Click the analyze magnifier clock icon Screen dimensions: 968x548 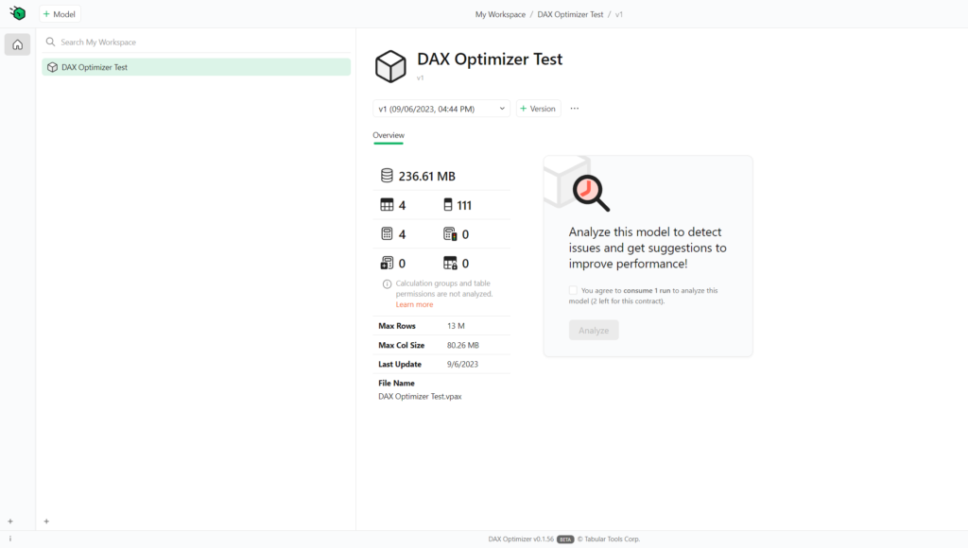point(591,193)
